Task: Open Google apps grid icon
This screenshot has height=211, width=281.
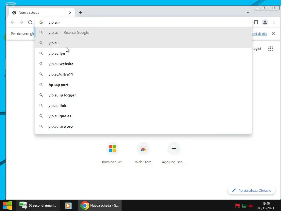Action: tap(270, 49)
